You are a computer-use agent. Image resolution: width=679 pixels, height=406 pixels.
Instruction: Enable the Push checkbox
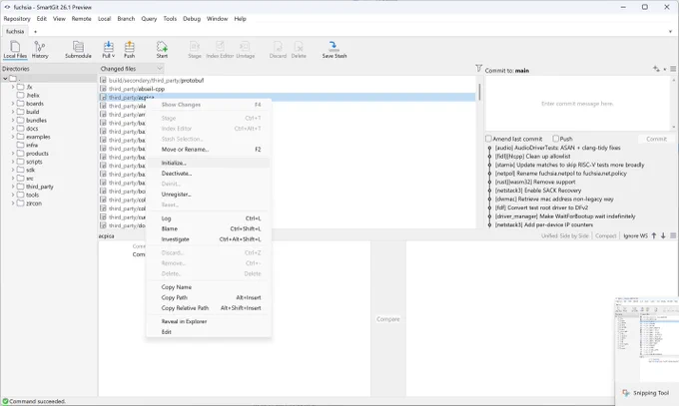click(555, 139)
